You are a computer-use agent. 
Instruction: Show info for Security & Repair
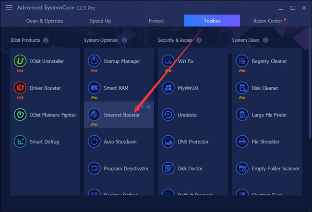point(199,40)
